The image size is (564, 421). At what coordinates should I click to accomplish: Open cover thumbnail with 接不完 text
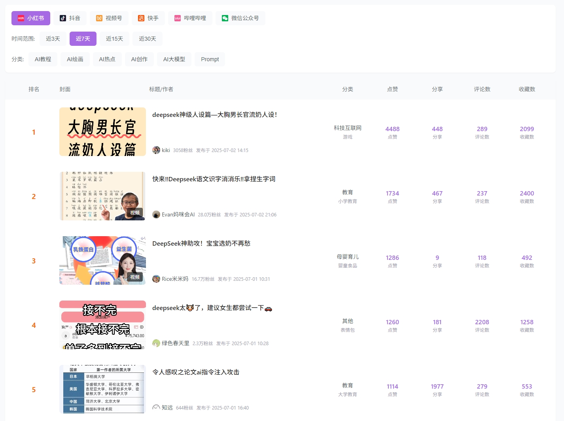[x=102, y=325]
